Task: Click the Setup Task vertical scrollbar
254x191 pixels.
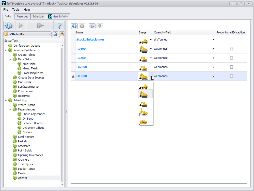Action: click(62, 114)
